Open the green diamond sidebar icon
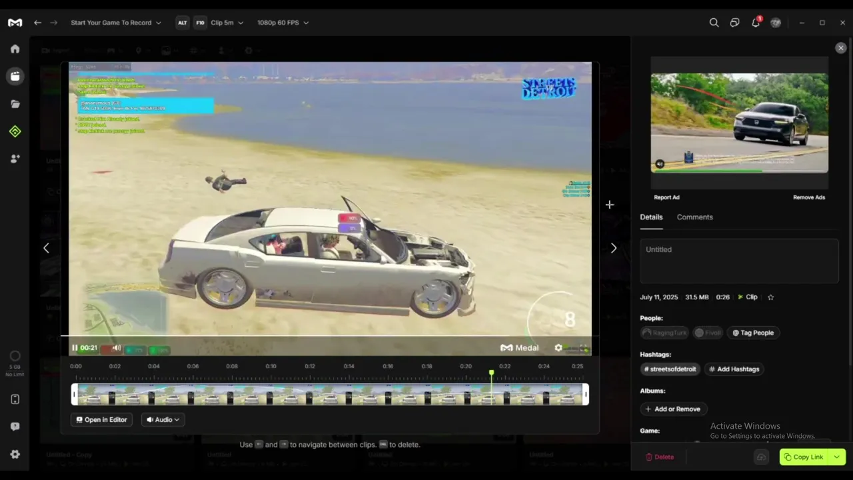The height and width of the screenshot is (480, 853). pos(15,131)
